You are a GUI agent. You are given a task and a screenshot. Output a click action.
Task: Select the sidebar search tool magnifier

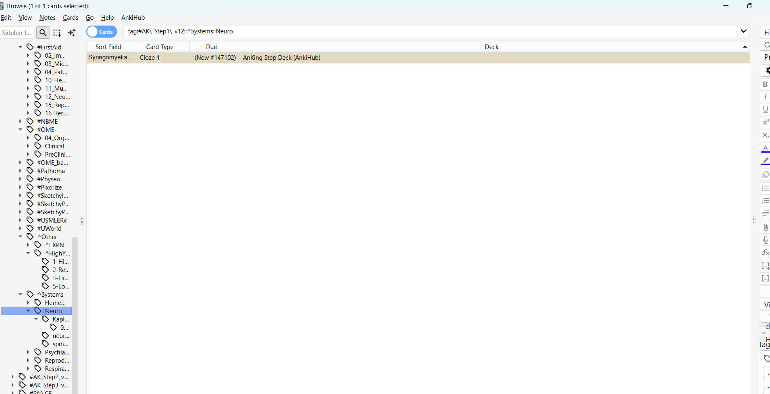(43, 33)
